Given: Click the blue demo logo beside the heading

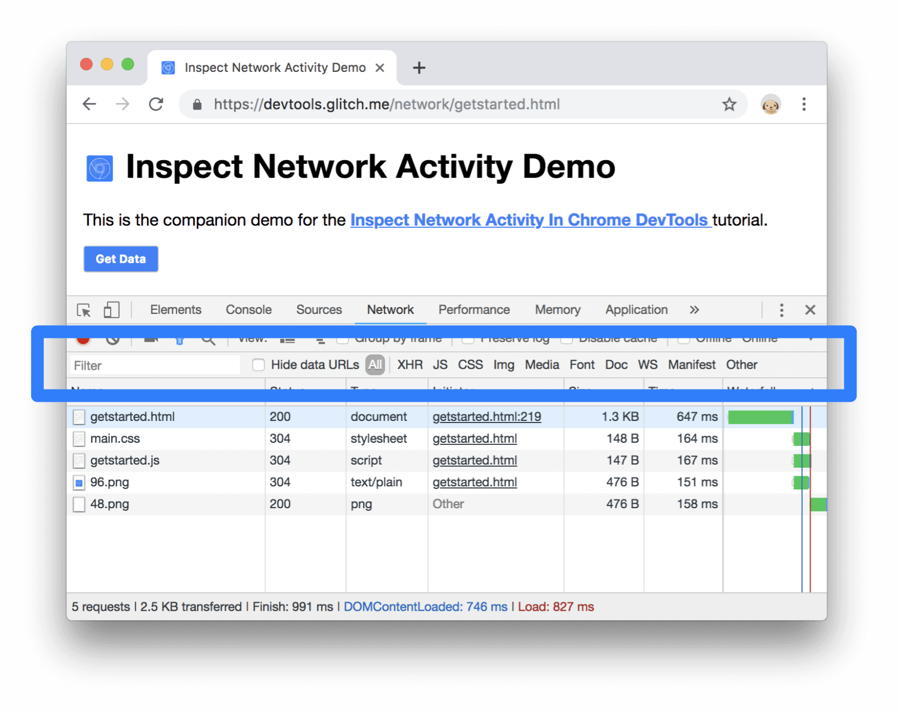Looking at the screenshot, I should point(99,169).
